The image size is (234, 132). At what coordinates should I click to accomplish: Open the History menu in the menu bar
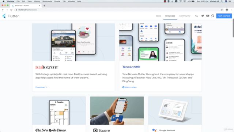[x=37, y=1]
